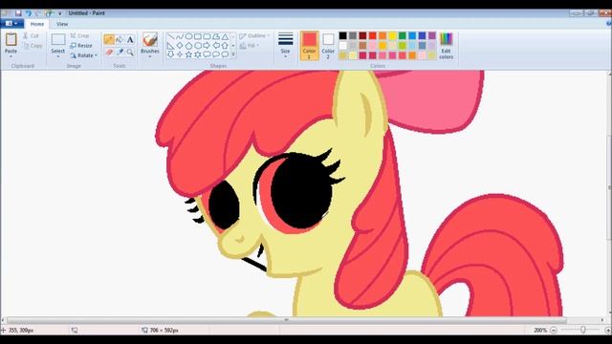This screenshot has height=344, width=612.
Task: Pick the black color swatch
Action: tap(342, 36)
